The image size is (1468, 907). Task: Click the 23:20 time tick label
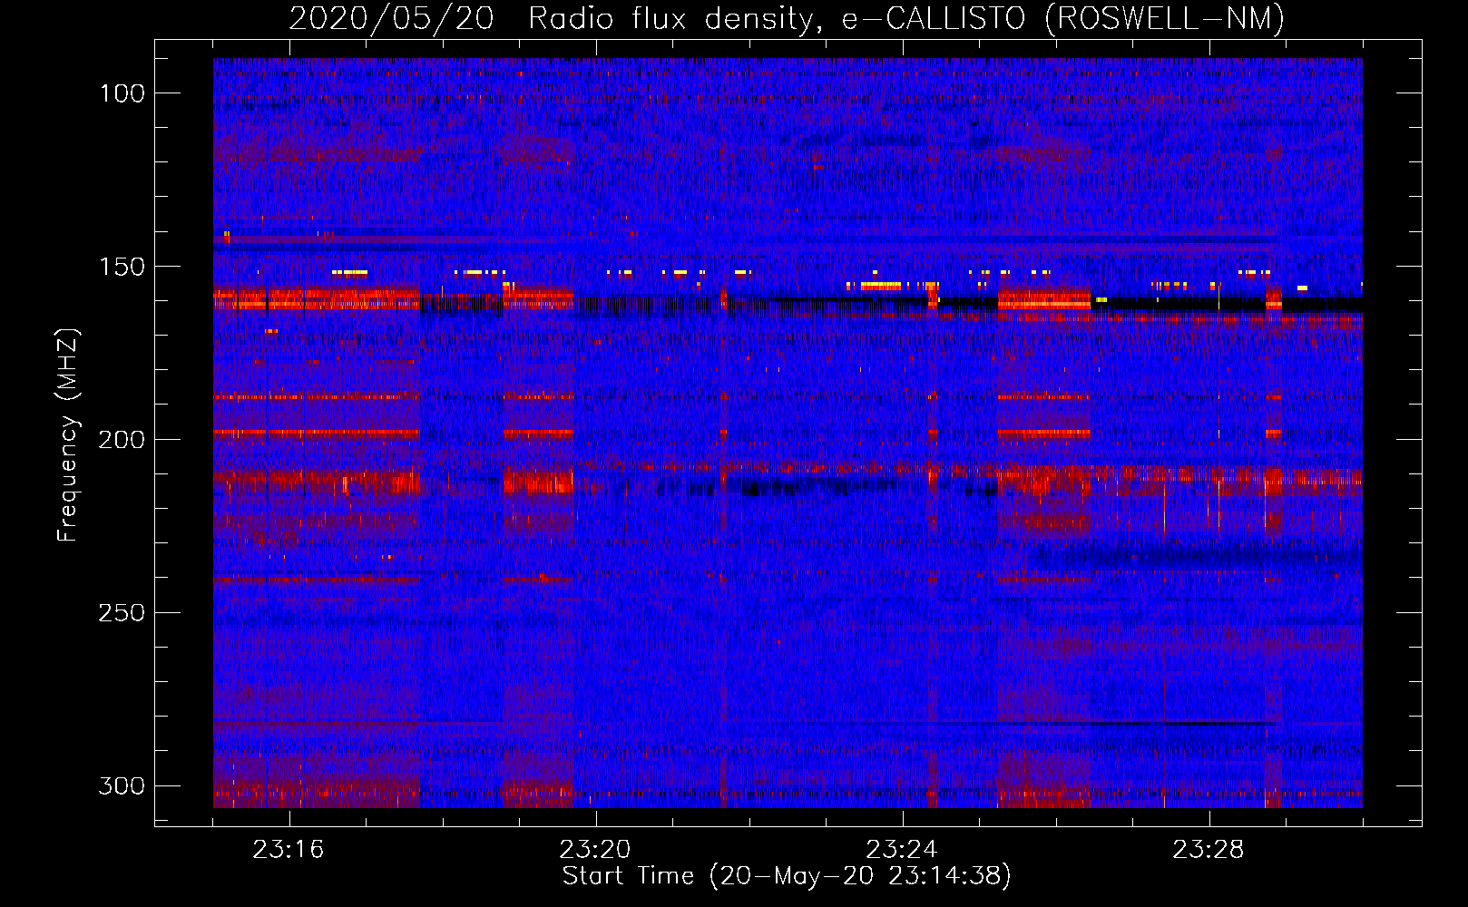595,850
